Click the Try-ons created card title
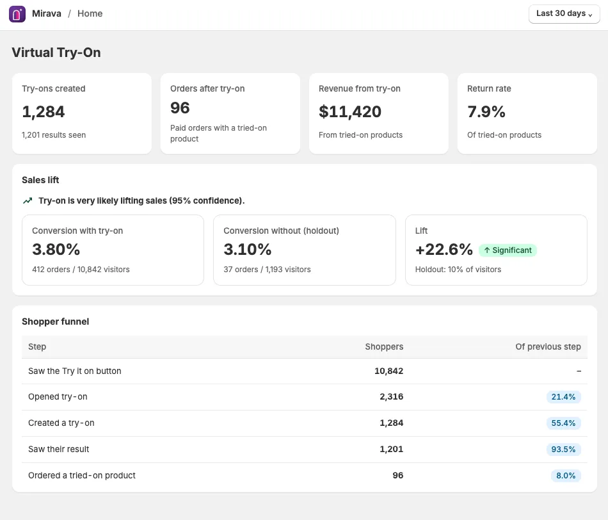Viewport: 608px width, 520px height. point(54,88)
